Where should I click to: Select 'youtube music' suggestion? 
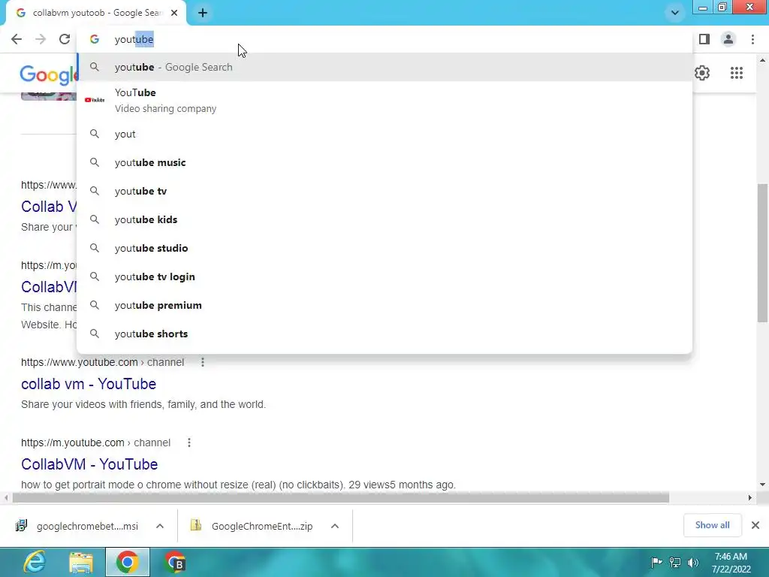(385, 162)
